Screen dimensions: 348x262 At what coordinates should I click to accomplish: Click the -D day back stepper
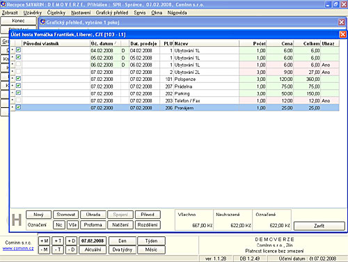[x=71, y=249]
